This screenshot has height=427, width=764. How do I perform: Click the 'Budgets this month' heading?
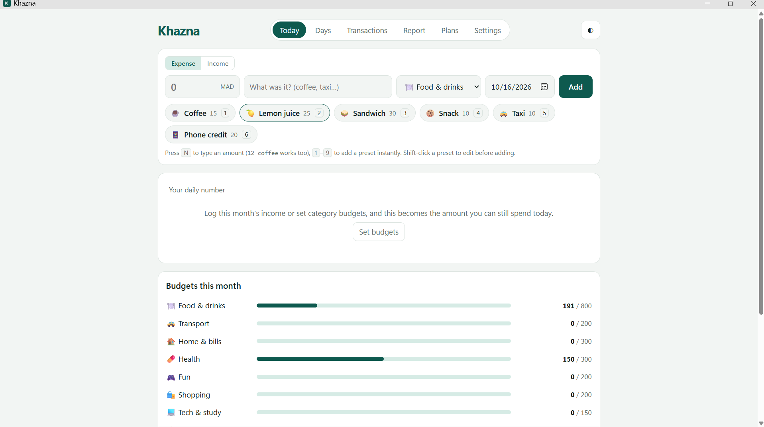point(203,286)
